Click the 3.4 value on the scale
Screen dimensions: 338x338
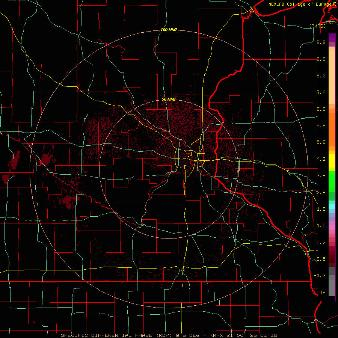coord(321,176)
